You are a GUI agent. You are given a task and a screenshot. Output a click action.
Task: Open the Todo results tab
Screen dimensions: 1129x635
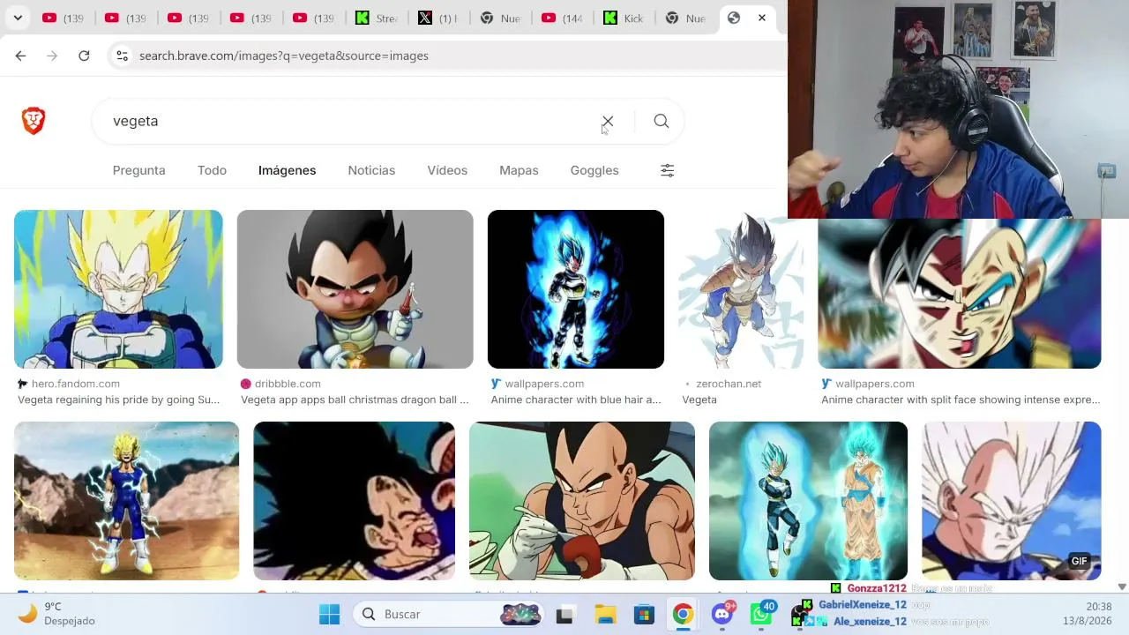tap(212, 170)
